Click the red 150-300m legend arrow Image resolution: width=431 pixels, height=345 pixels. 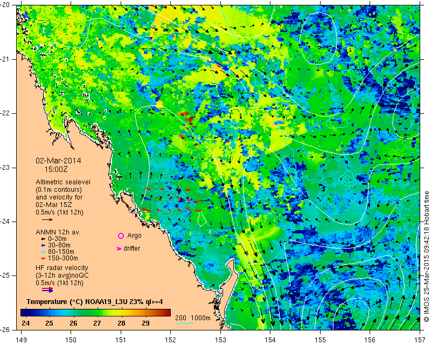tap(43, 258)
